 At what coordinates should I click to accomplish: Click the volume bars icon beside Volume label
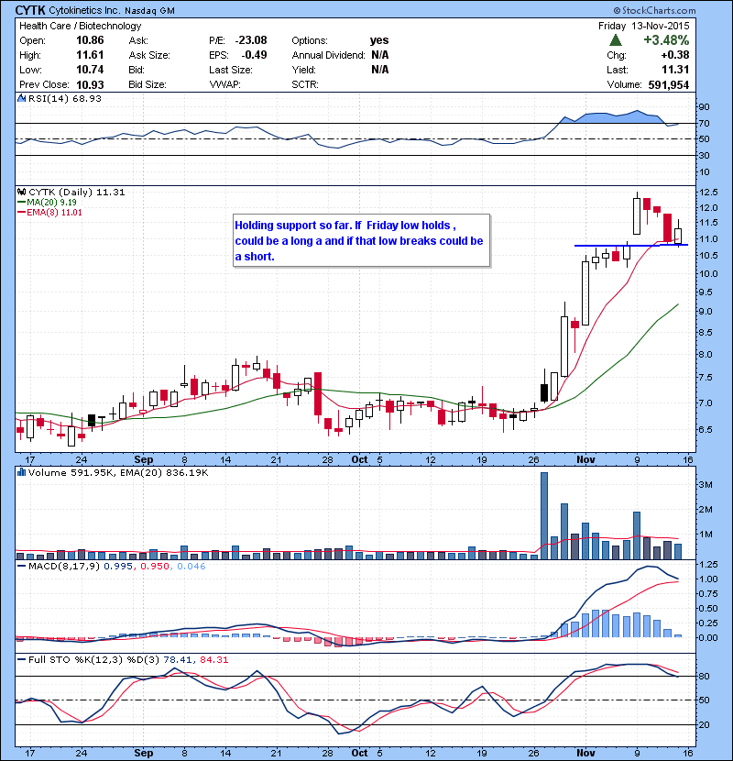point(21,472)
